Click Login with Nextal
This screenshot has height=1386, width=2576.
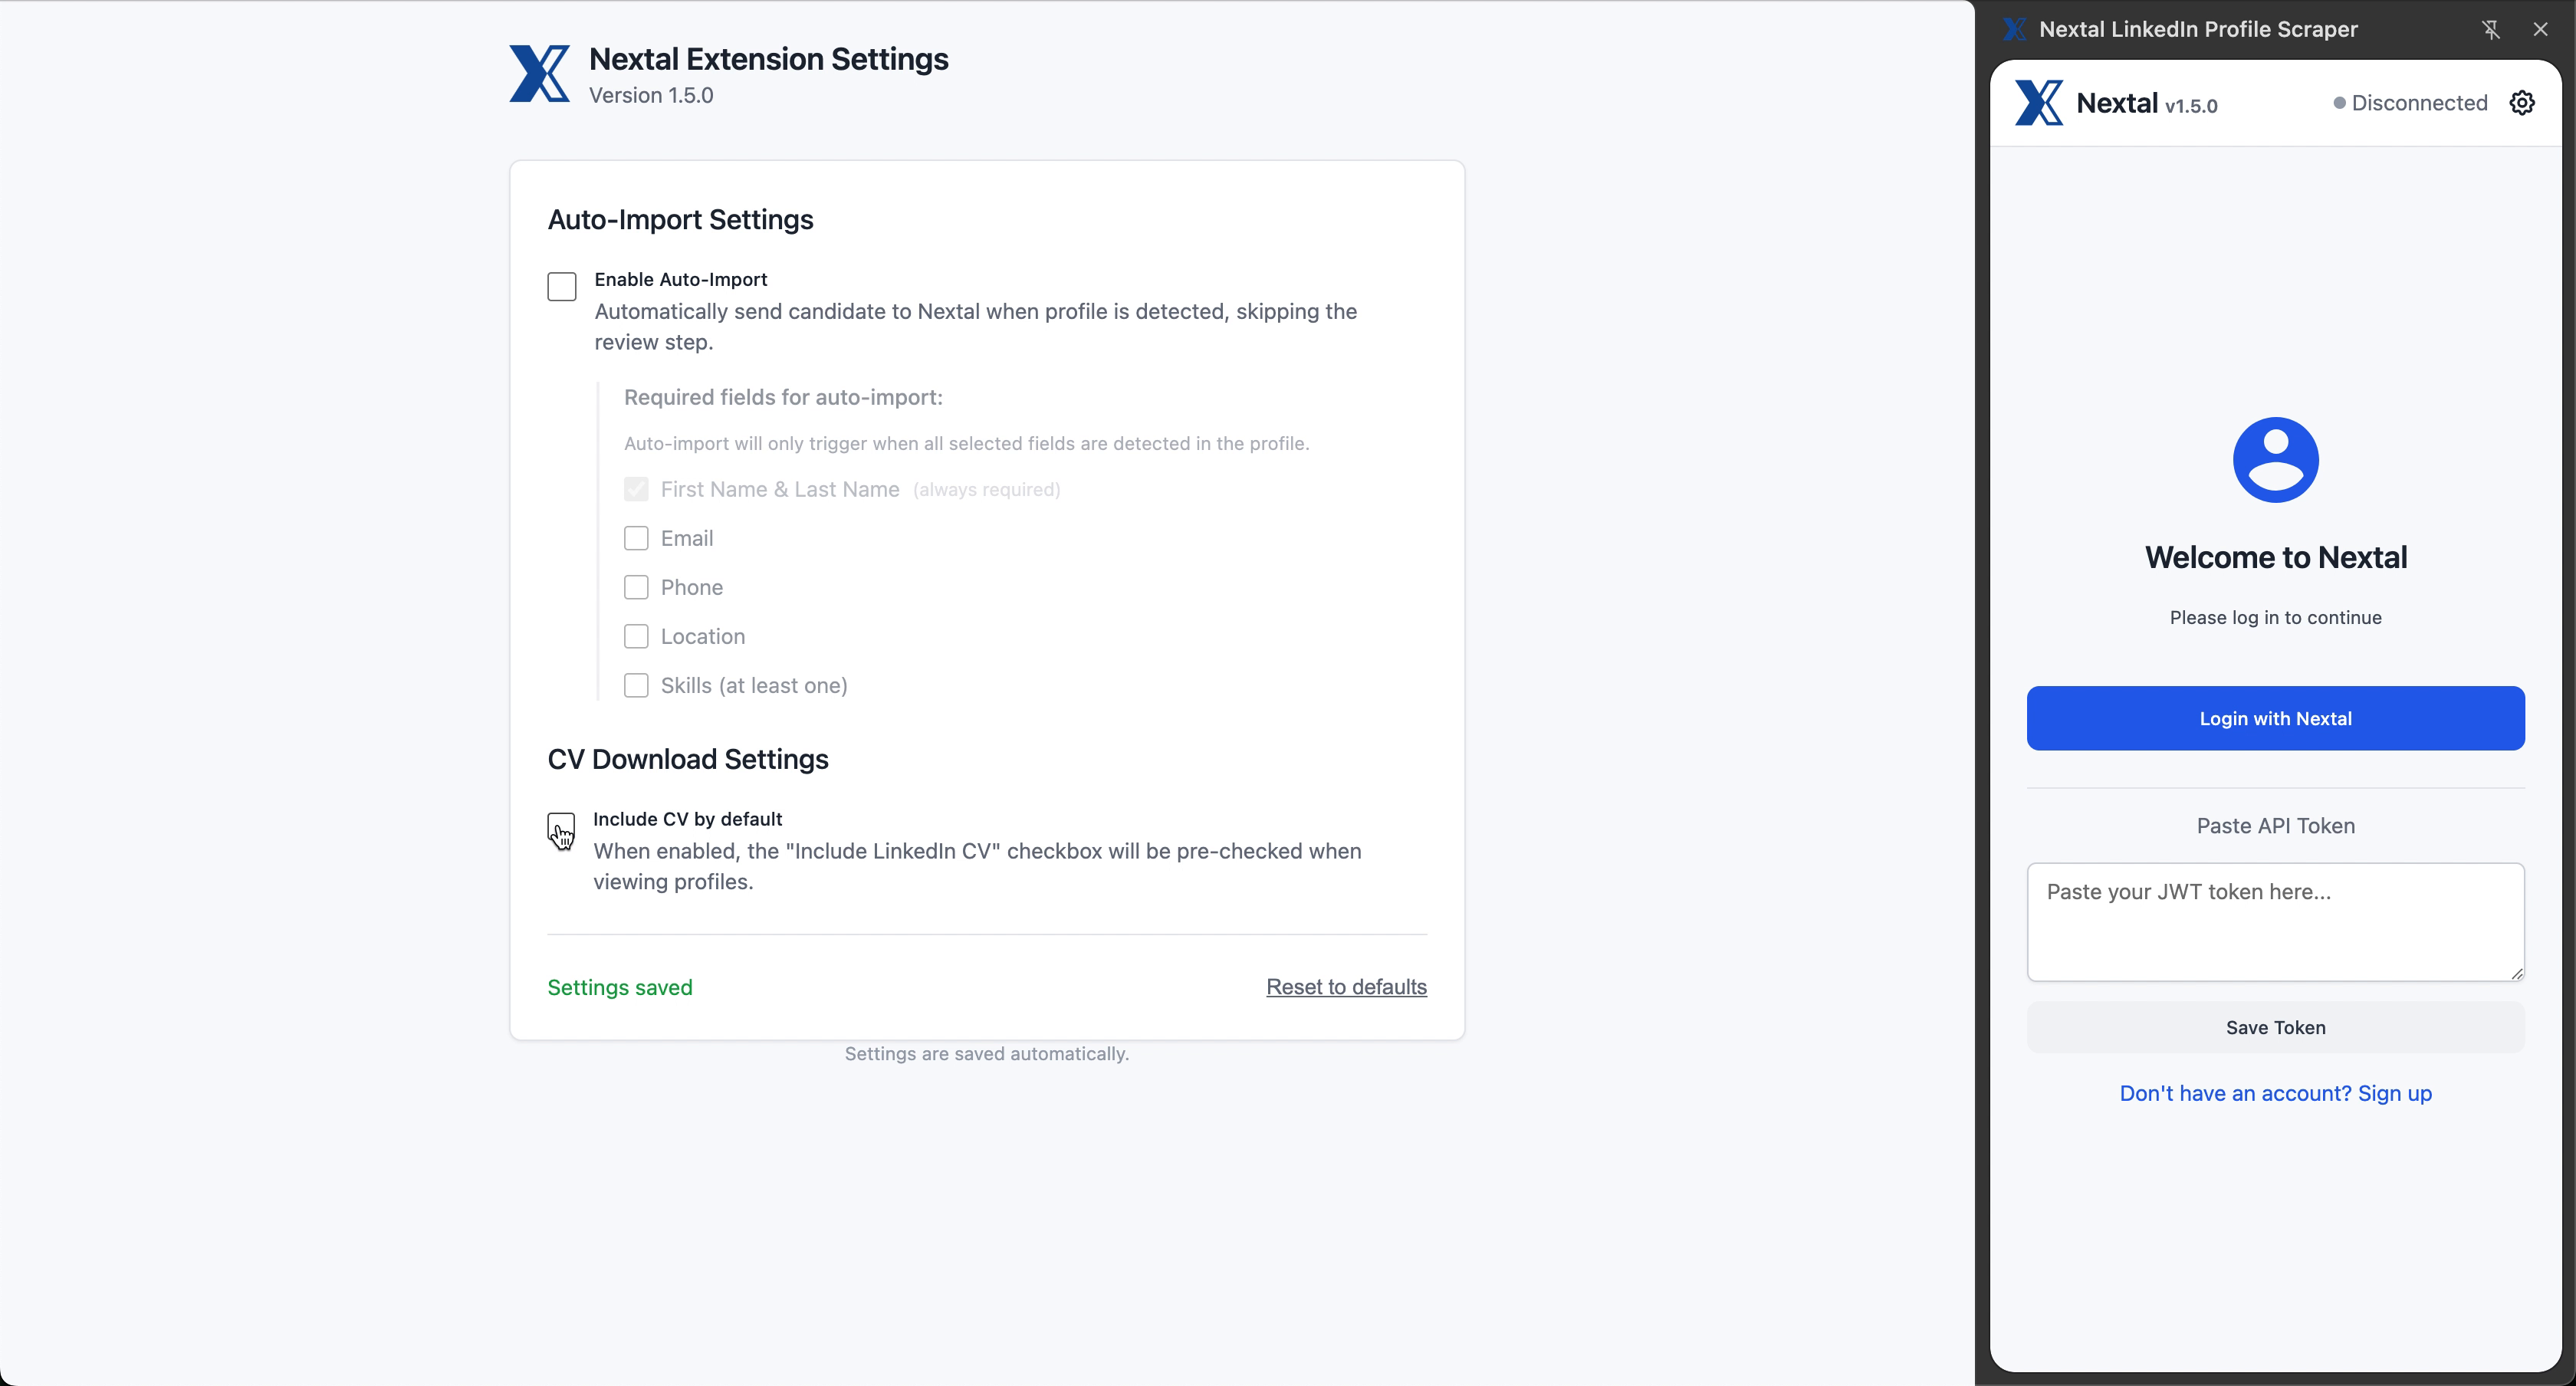2275,718
